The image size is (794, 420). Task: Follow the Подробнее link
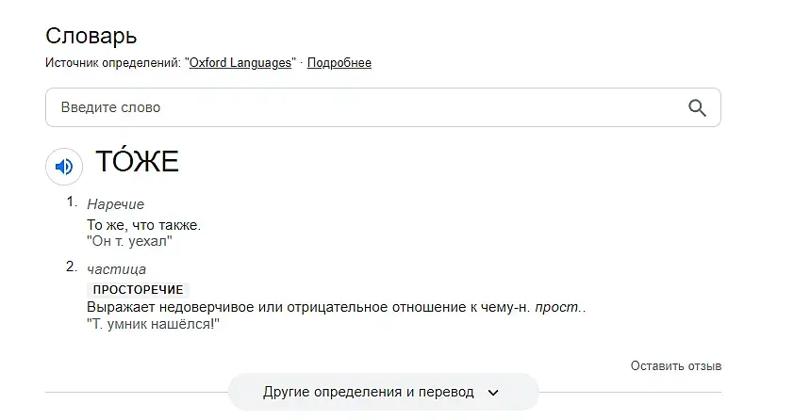click(339, 63)
